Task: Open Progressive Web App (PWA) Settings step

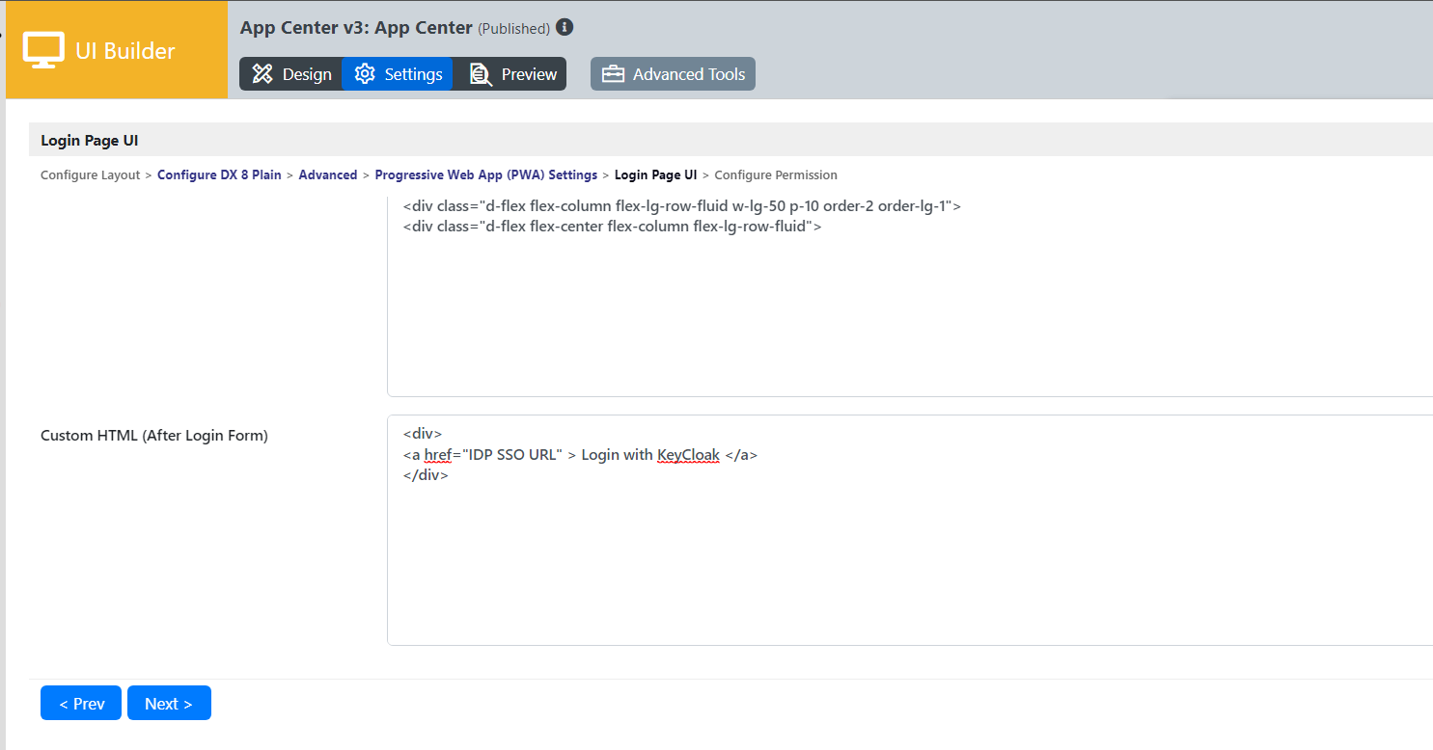Action: [x=485, y=175]
